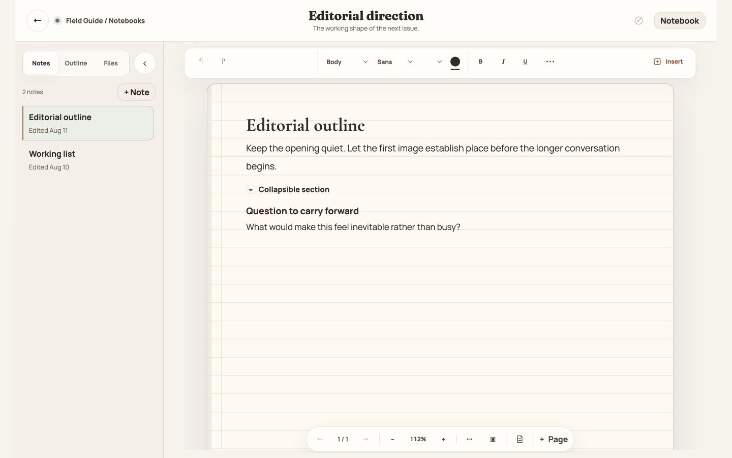Click the Question to carry forward heading
Image resolution: width=732 pixels, height=458 pixels.
click(x=302, y=211)
